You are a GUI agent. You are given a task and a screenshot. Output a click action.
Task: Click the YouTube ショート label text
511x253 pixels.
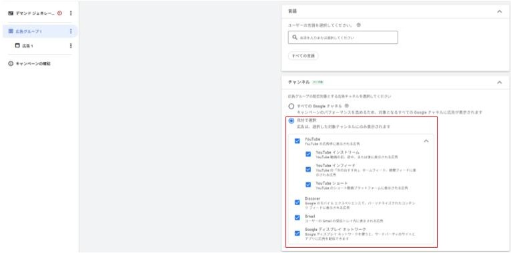point(332,183)
